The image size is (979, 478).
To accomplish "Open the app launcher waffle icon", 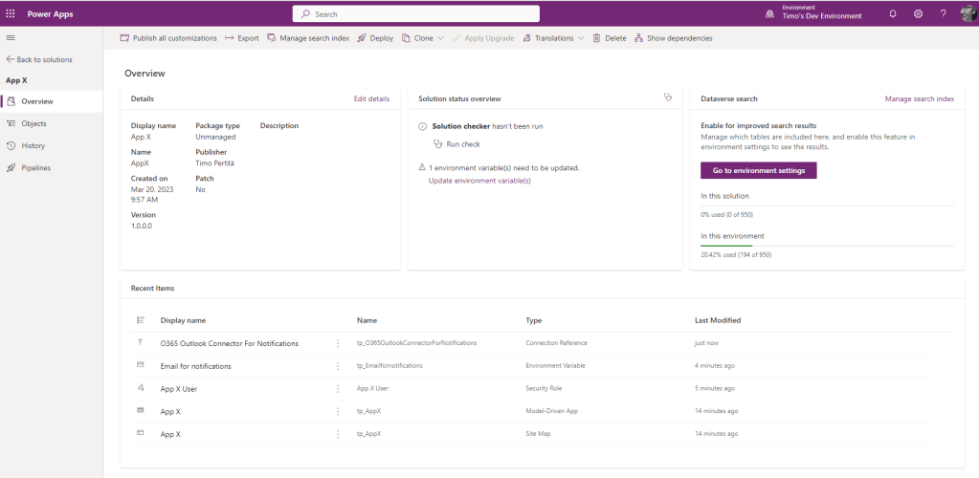I will click(x=11, y=14).
